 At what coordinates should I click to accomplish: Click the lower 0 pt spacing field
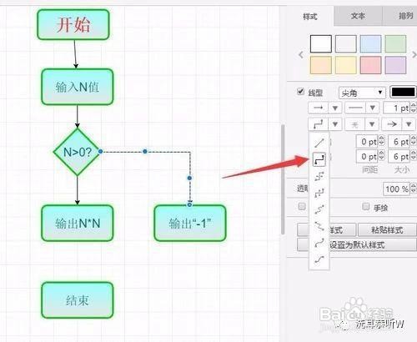pyautogui.click(x=367, y=157)
